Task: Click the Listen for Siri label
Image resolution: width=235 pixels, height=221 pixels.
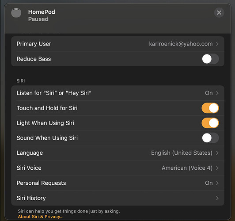Action: coord(54,93)
